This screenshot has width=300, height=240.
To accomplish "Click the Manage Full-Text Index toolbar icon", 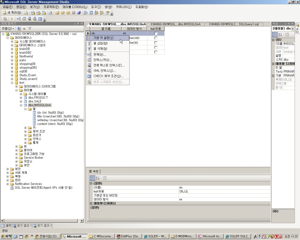I will pos(29,19).
